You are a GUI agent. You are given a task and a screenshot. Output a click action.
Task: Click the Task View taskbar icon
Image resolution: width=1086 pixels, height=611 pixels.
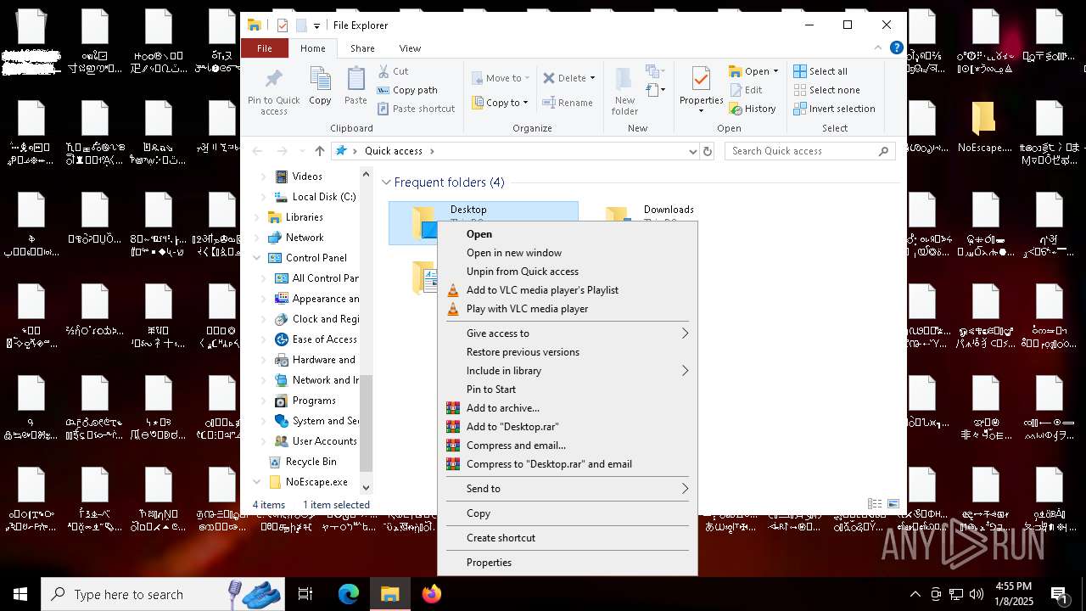[305, 594]
